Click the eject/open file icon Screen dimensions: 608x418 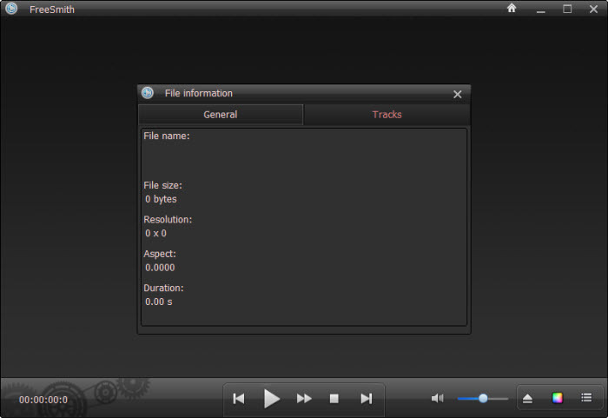(x=527, y=398)
